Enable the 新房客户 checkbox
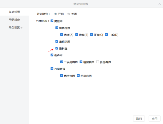This screenshot has height=124, width=163. tap(97, 62)
